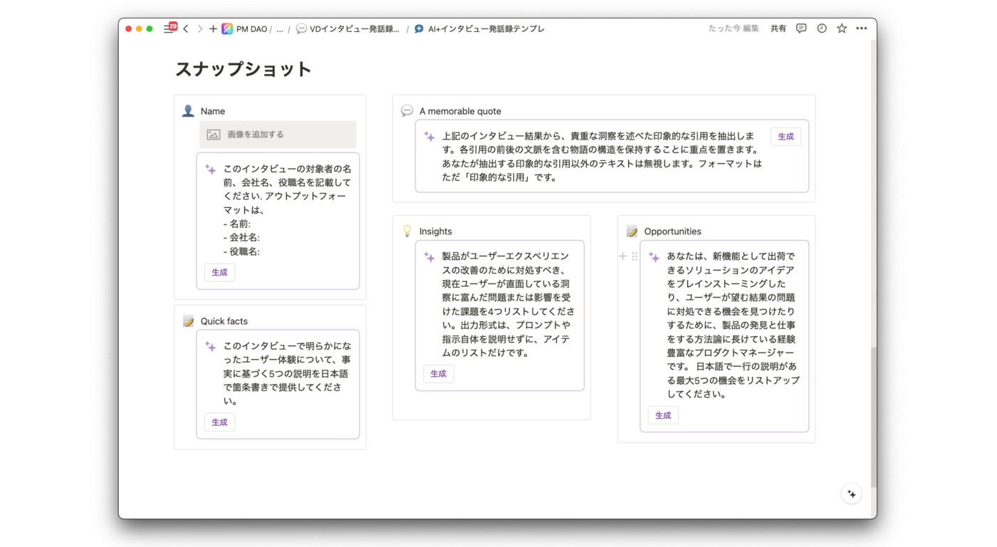Click the memorable quote prompt text

coord(602,157)
